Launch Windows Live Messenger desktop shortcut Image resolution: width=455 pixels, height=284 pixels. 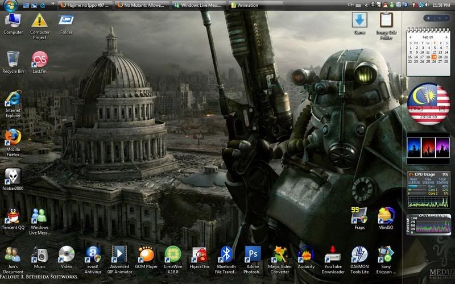click(x=40, y=221)
